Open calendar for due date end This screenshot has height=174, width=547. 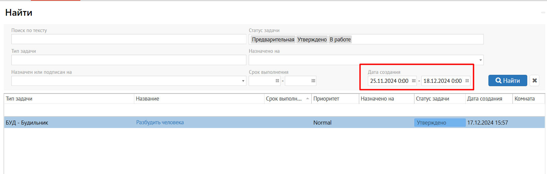313,81
